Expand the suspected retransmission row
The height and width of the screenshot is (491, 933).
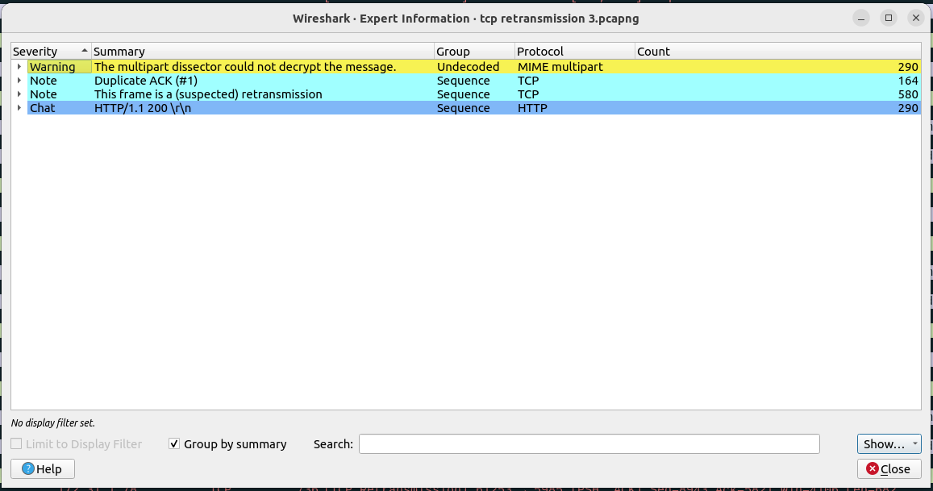(19, 94)
